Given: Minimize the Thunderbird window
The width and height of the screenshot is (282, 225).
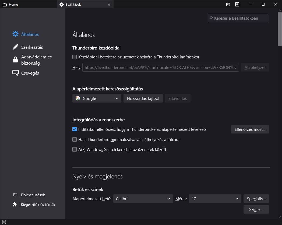Looking at the screenshot, I should point(251,4).
